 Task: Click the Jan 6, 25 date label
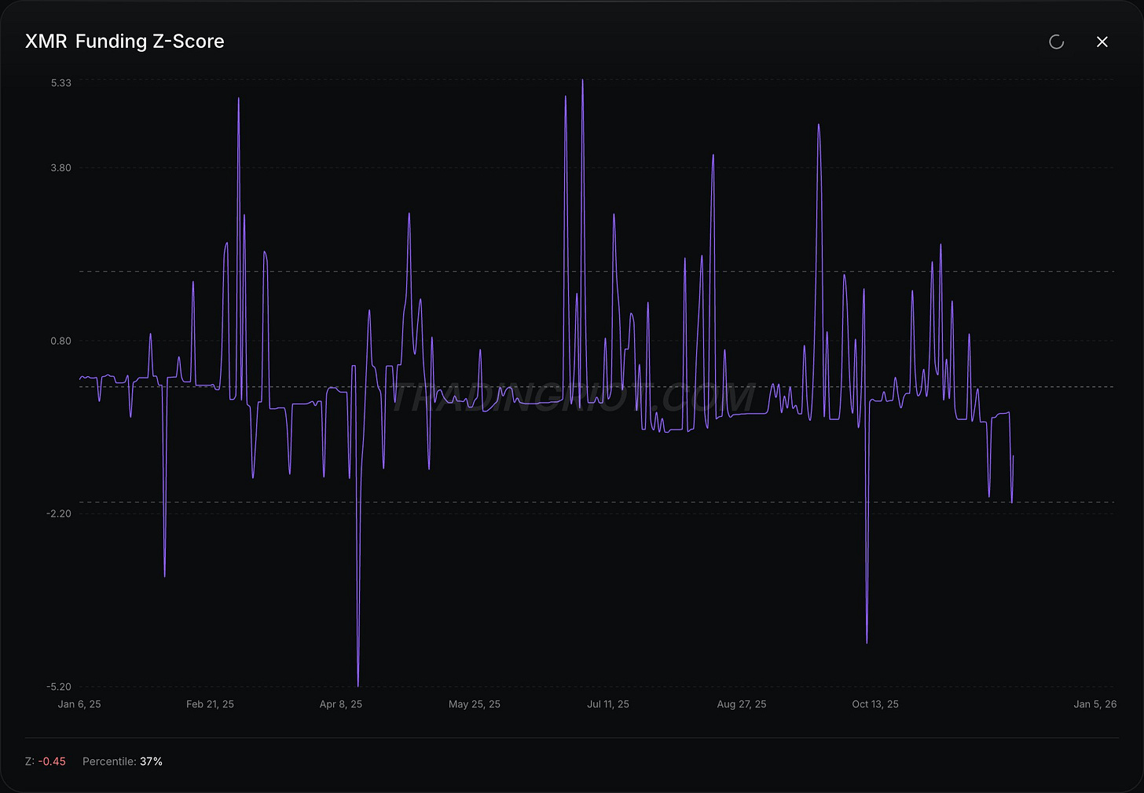coord(79,704)
